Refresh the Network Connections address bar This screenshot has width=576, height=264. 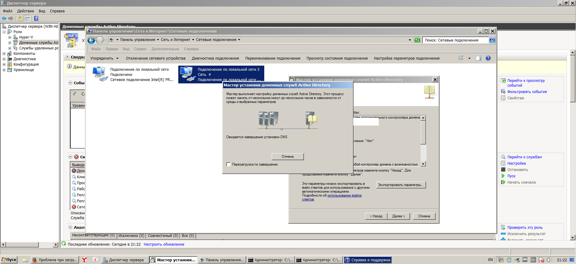coord(417,40)
